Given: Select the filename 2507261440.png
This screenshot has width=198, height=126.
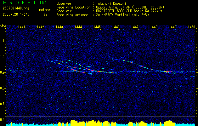Looking at the screenshot, I should coord(16,9).
